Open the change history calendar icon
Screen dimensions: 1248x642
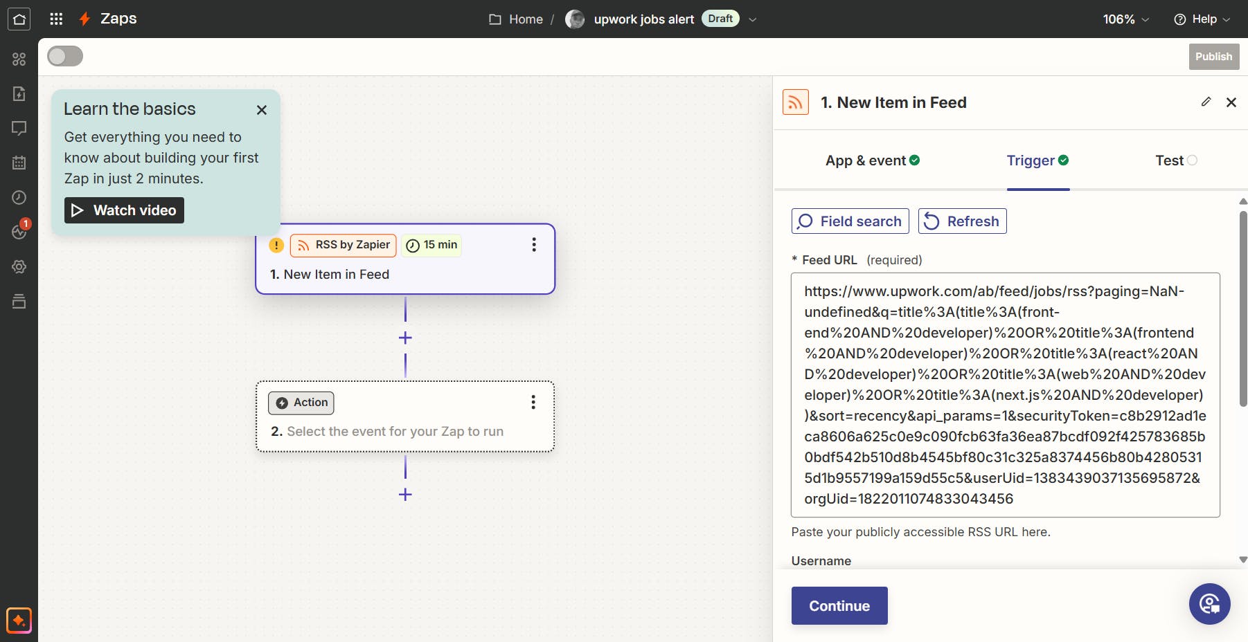click(x=19, y=163)
